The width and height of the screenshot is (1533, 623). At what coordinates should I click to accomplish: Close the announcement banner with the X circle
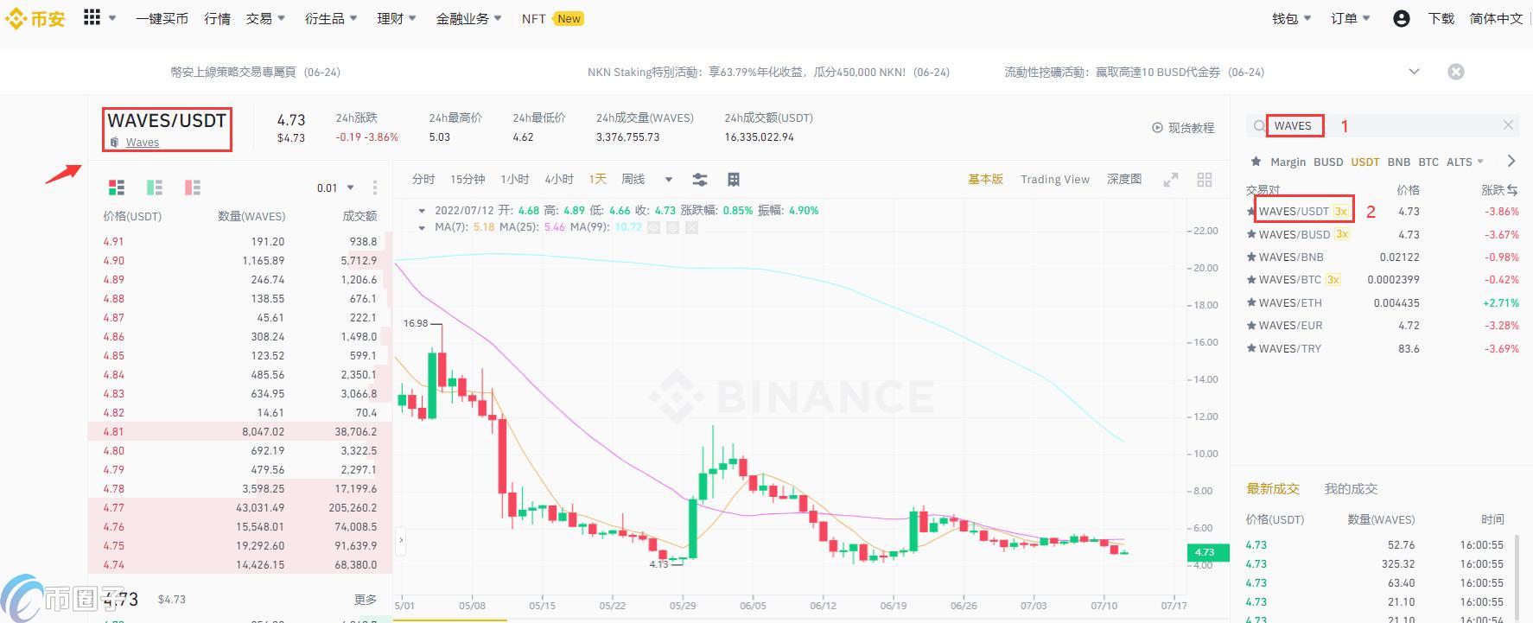point(1456,72)
